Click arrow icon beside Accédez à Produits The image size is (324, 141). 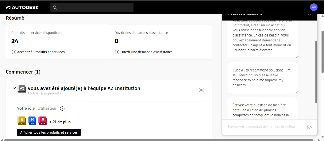click(14, 52)
